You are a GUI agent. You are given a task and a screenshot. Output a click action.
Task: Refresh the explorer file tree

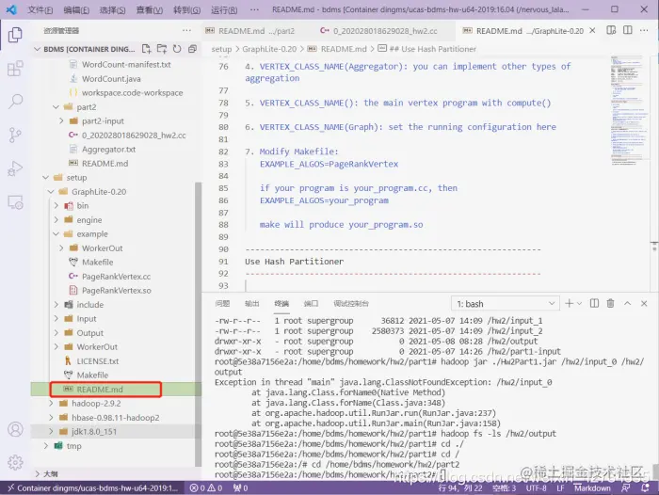(177, 49)
